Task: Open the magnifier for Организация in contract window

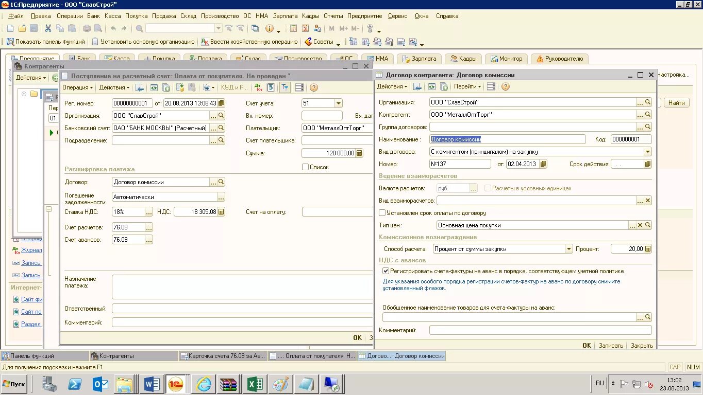Action: coord(648,102)
